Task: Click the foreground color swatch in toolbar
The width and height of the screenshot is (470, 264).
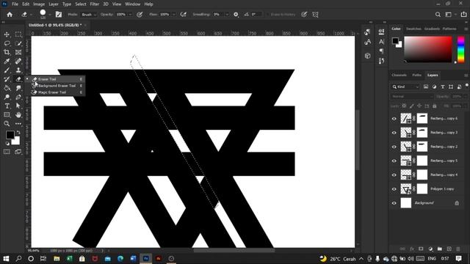Action: click(10, 135)
